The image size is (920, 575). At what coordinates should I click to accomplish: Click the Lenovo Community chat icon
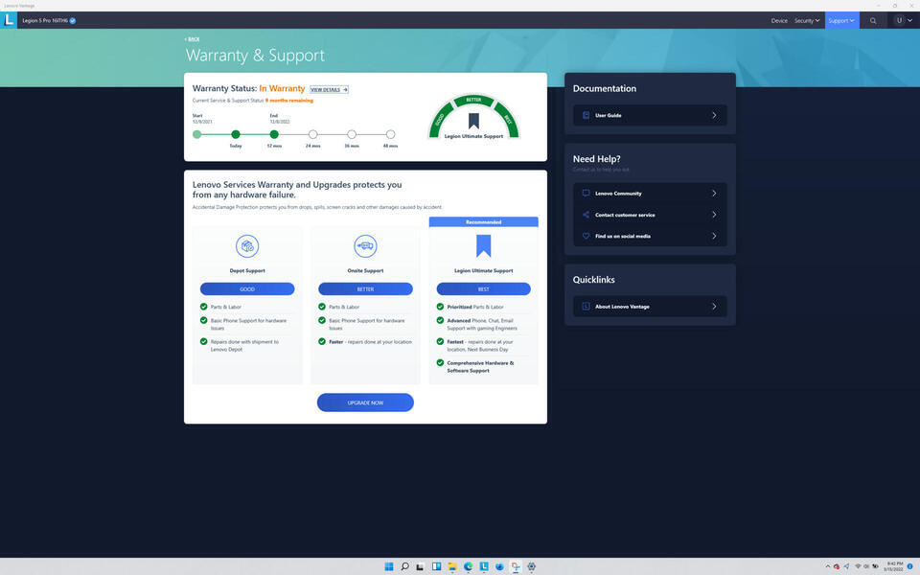[586, 193]
